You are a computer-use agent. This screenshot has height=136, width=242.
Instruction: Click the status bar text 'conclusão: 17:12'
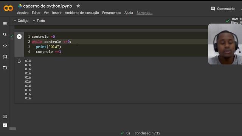(147, 133)
